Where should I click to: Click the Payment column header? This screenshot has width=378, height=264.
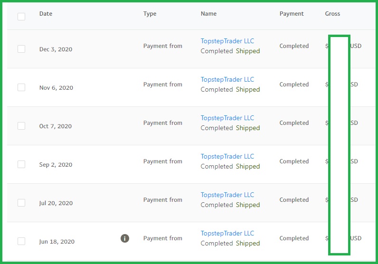pos(292,14)
